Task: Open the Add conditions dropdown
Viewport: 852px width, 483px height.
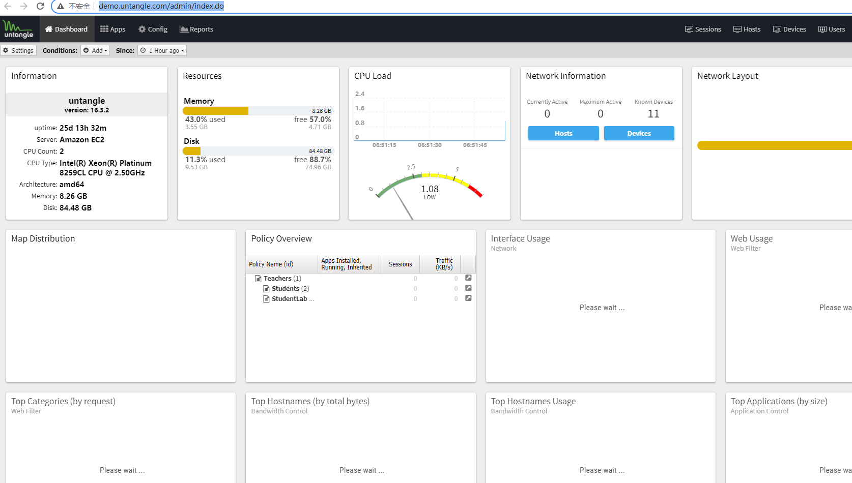Action: [95, 50]
